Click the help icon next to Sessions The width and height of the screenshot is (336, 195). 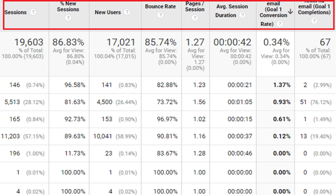pyautogui.click(x=33, y=12)
